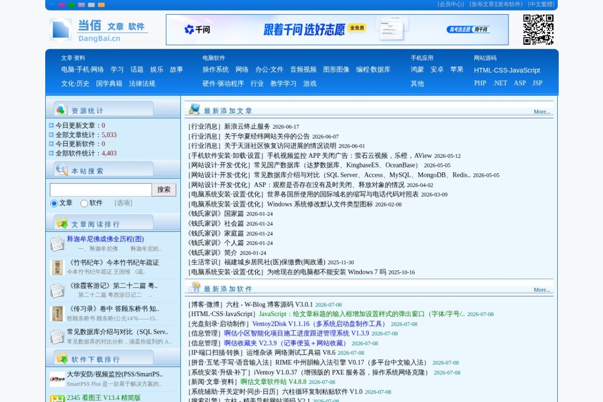Click the book thumbnail beside 传习录

pos(57,314)
